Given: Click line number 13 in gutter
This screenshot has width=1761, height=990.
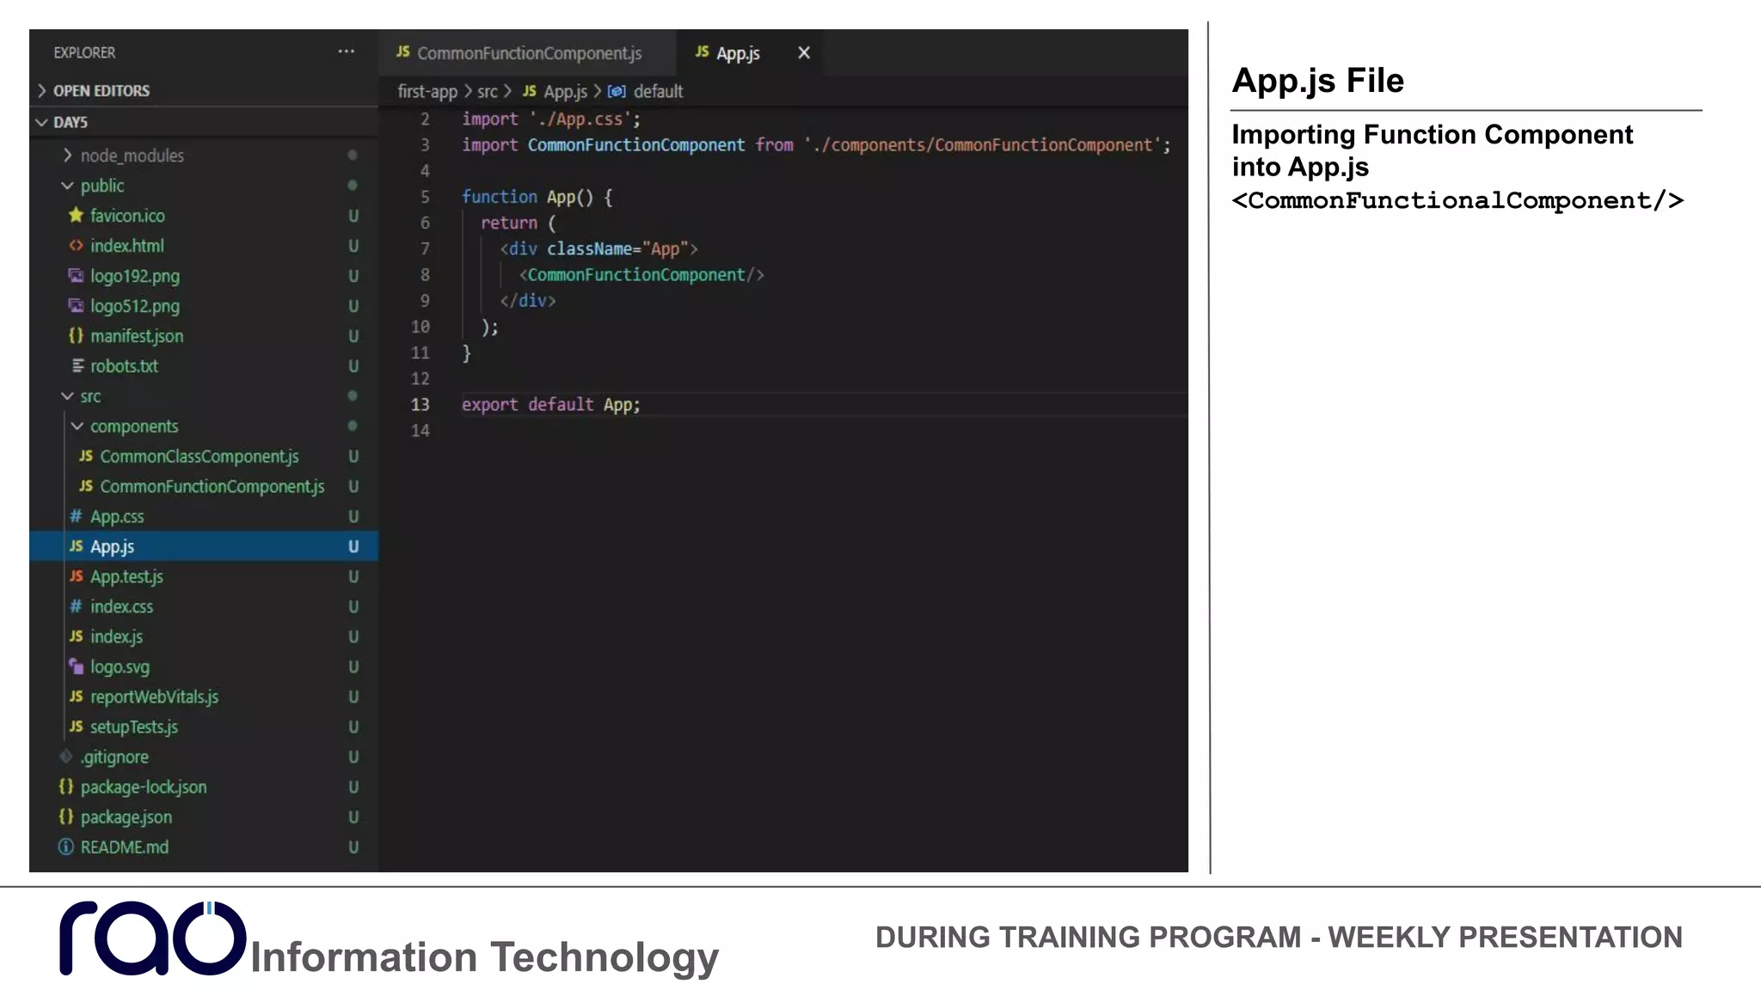Looking at the screenshot, I should (x=420, y=404).
